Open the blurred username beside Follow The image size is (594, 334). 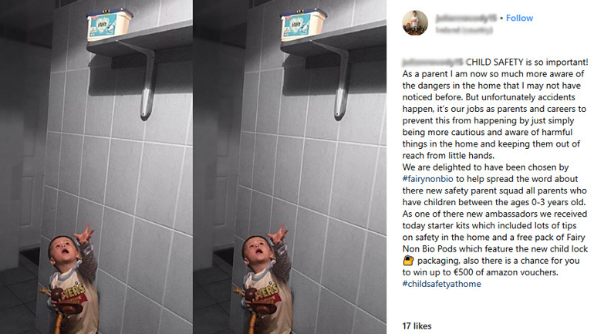click(x=466, y=18)
